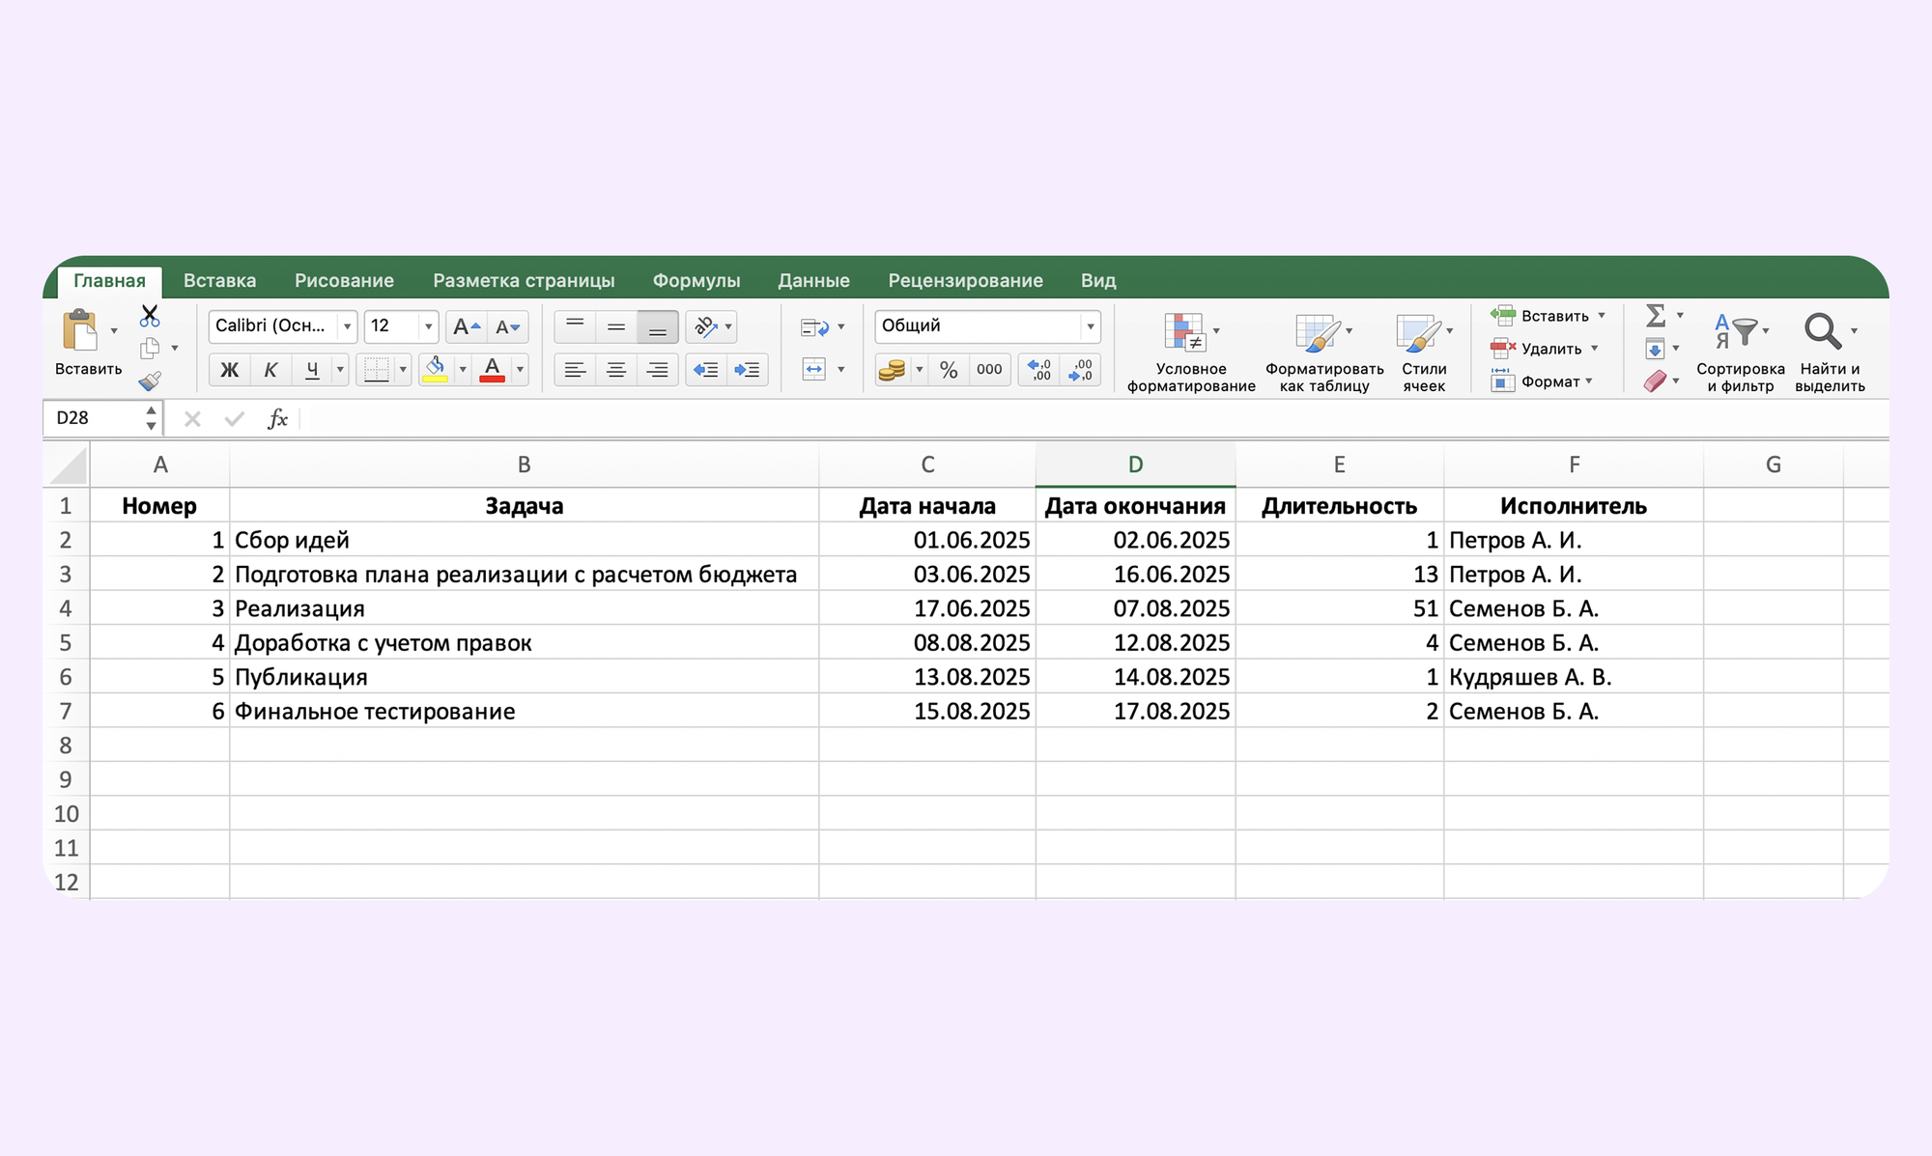Click merge cells icon
This screenshot has height=1156, width=1932.
(x=814, y=370)
